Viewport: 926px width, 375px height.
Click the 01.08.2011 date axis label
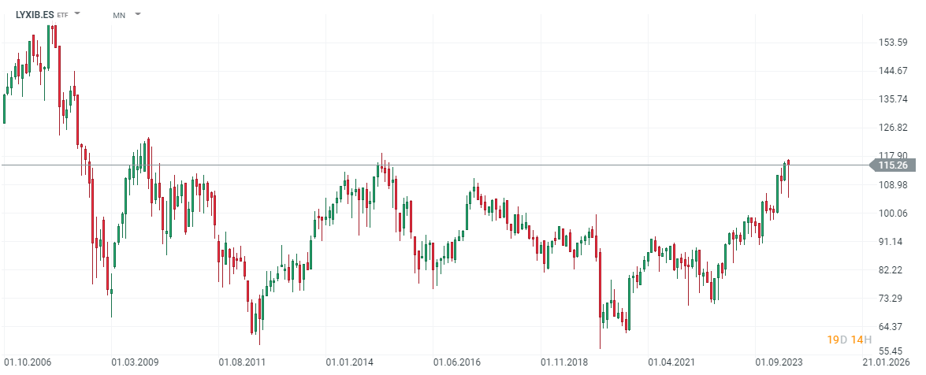pos(242,362)
